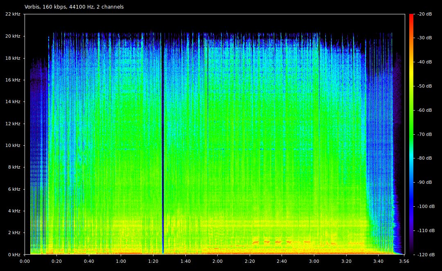Click the -30 dB legend label

coord(424,38)
